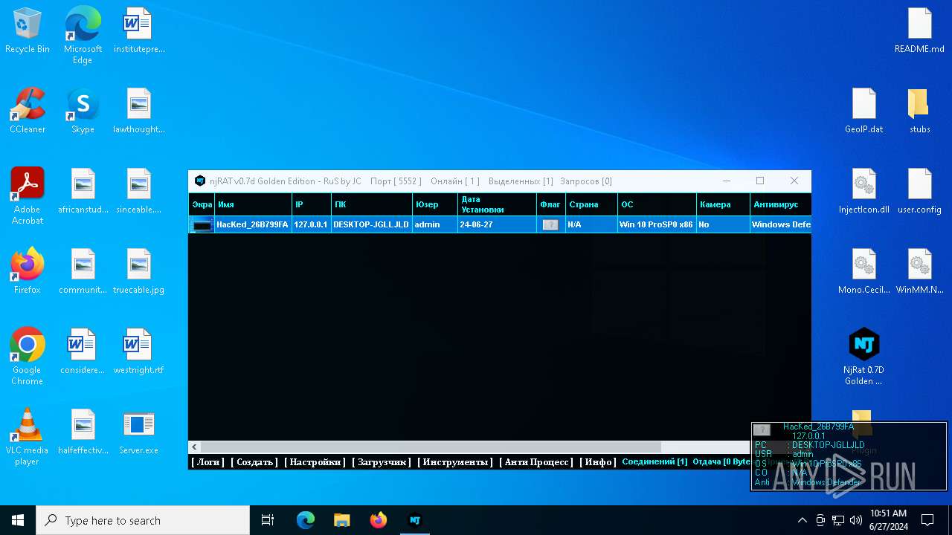The width and height of the screenshot is (952, 535).
Task: Open the stubs folder on the desktop
Action: coord(919,111)
